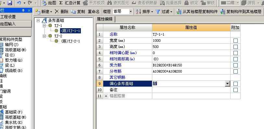Open the 新建 dropdown button
The height and width of the screenshot is (129, 264).
pyautogui.click(x=44, y=12)
